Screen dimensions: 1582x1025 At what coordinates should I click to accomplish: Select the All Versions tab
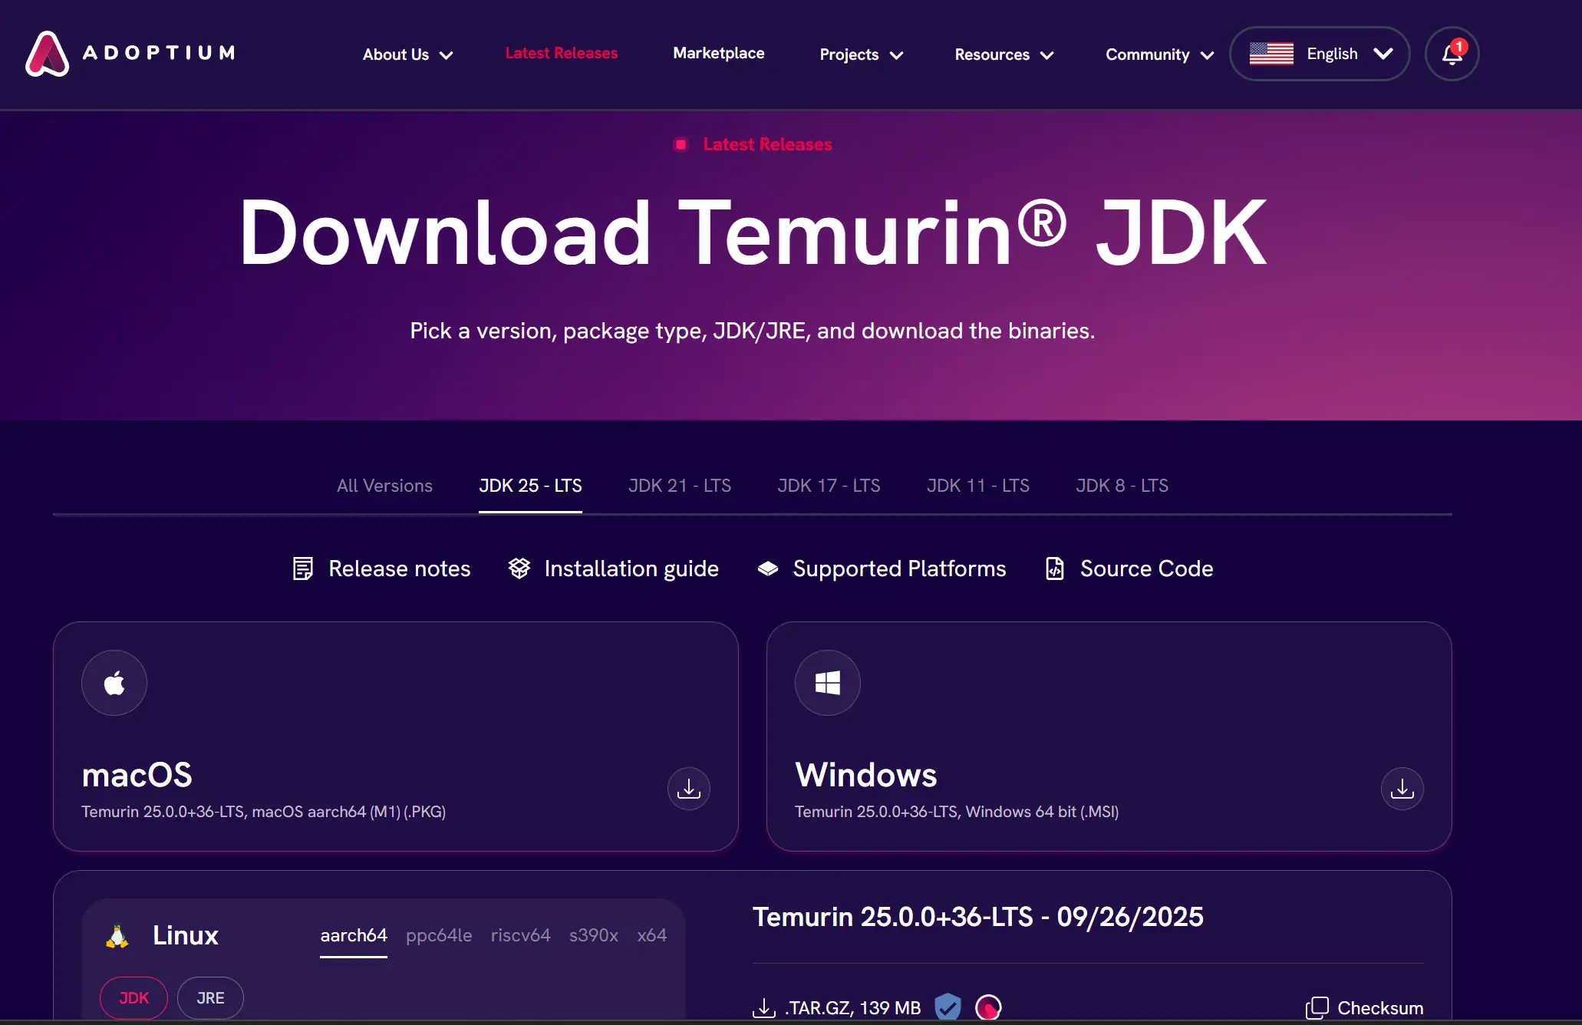(384, 486)
